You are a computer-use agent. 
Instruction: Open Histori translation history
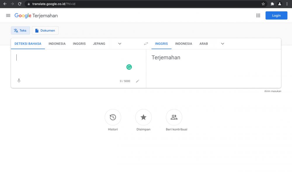click(113, 117)
